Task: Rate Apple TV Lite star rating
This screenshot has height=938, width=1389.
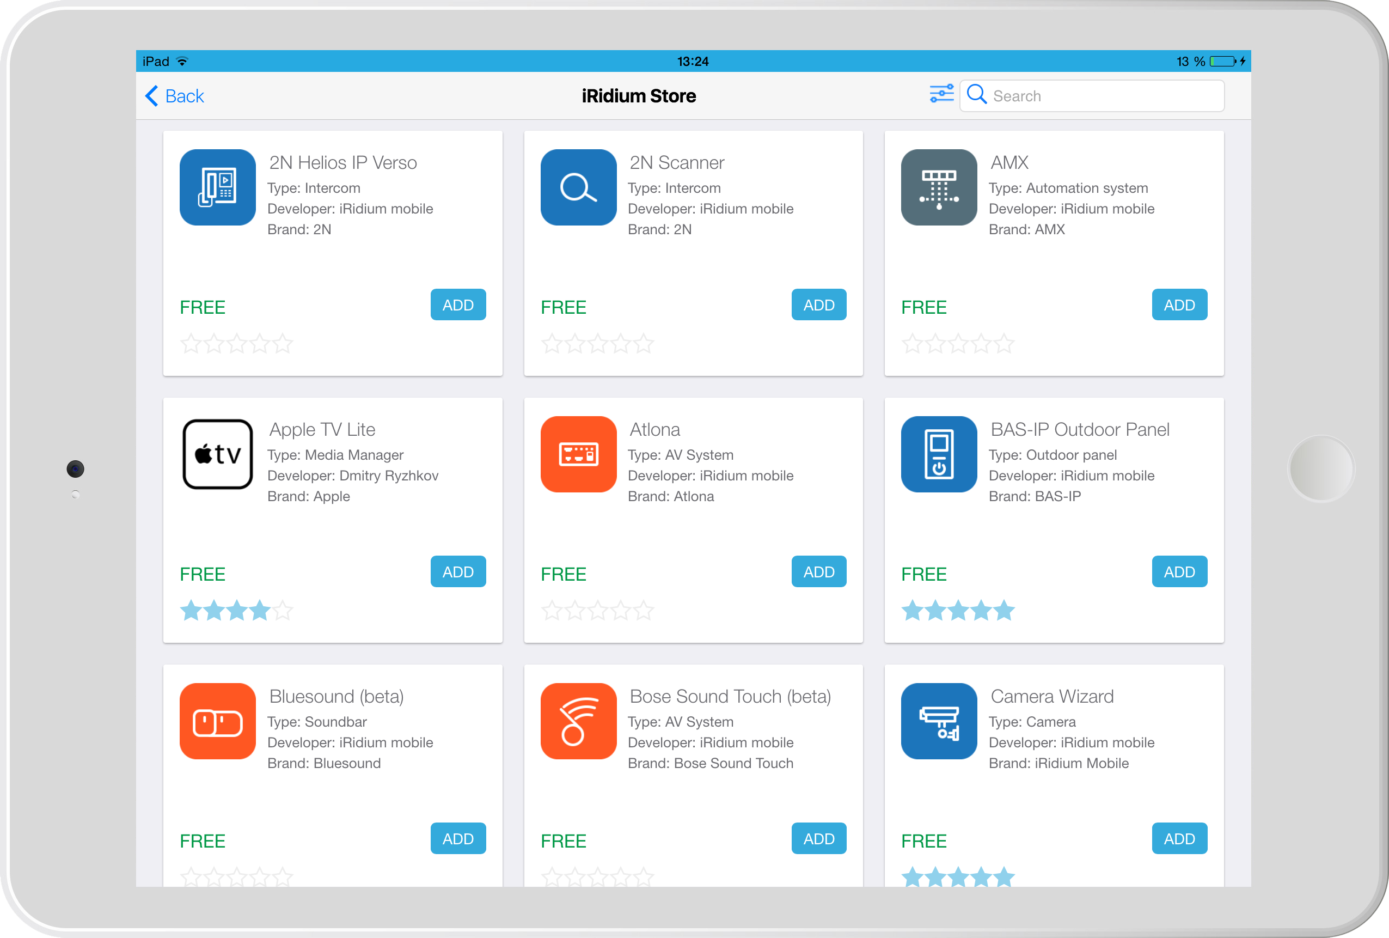Action: [x=237, y=611]
